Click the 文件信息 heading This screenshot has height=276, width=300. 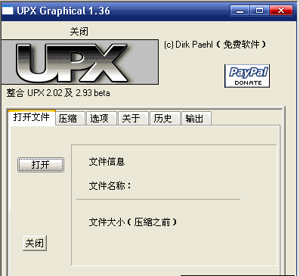click(x=107, y=162)
